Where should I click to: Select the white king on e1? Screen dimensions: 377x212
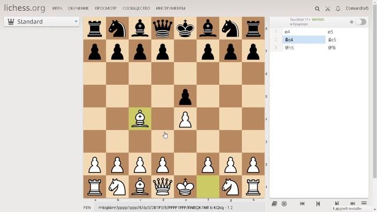click(x=185, y=187)
